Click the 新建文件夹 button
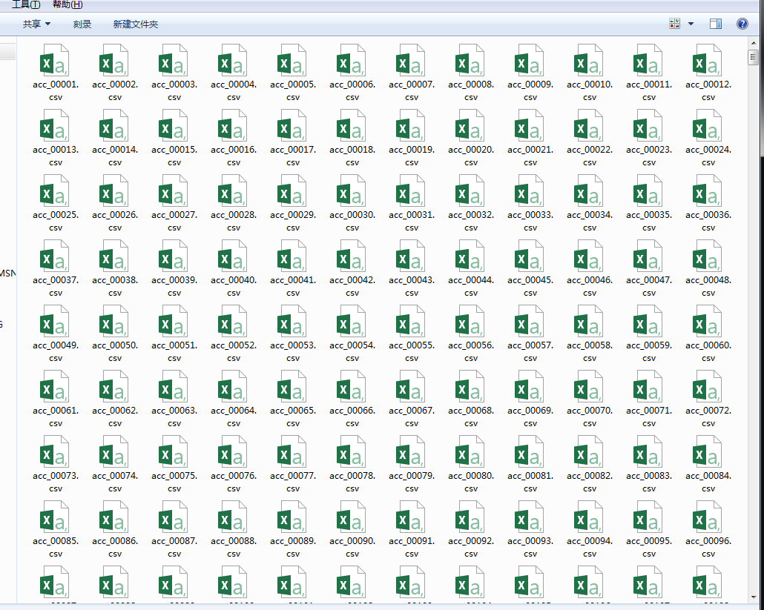The width and height of the screenshot is (764, 610). 136,24
